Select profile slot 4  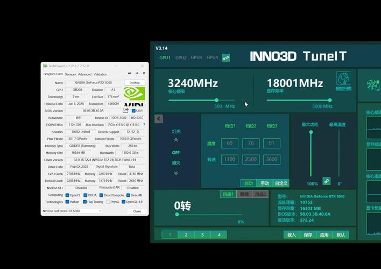click(219, 235)
